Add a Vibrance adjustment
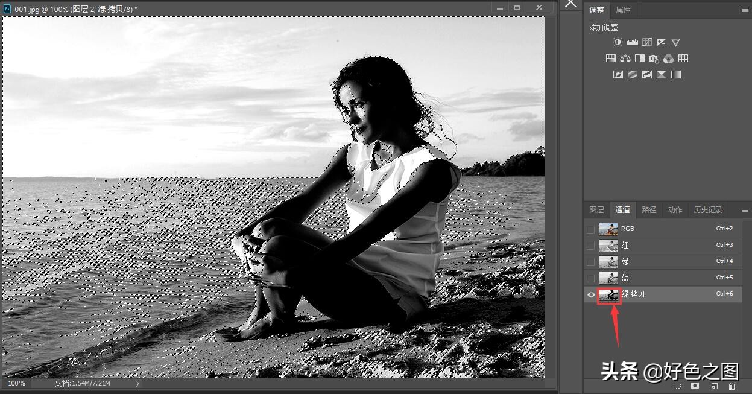The image size is (752, 394). (x=675, y=42)
